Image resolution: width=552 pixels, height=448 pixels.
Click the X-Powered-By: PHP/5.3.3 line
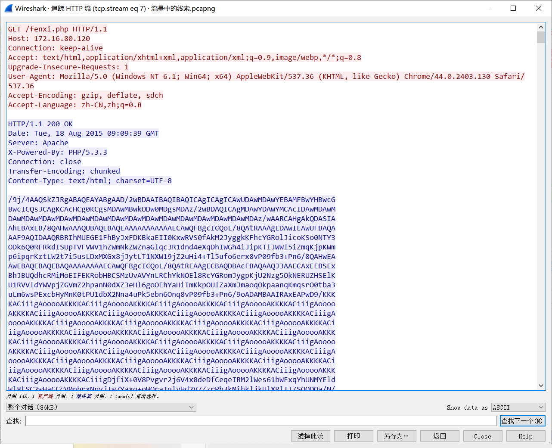pyautogui.click(x=58, y=152)
